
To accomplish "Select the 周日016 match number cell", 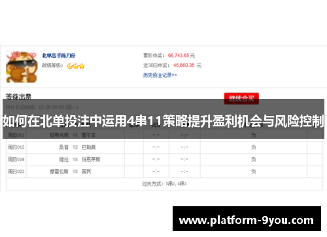I will (x=16, y=160).
